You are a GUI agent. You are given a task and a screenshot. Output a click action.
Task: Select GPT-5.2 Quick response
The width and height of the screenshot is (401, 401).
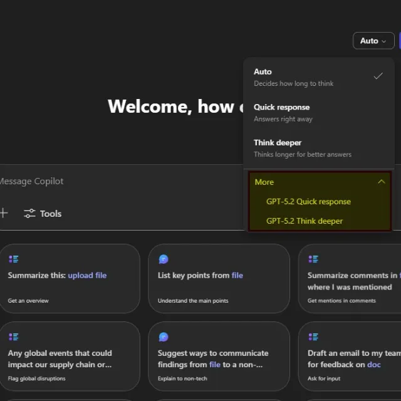click(x=308, y=202)
